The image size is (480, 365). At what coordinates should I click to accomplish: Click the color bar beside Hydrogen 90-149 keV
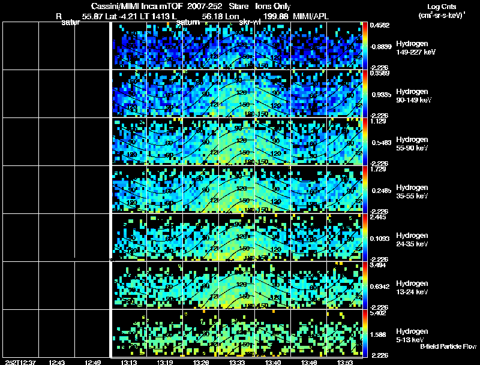coord(365,94)
